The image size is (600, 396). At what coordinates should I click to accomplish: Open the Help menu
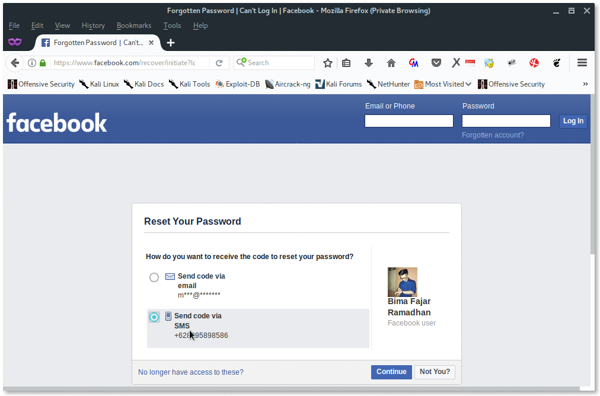200,25
